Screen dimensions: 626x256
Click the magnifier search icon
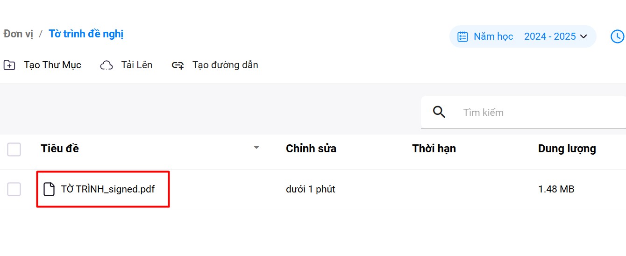coord(439,112)
